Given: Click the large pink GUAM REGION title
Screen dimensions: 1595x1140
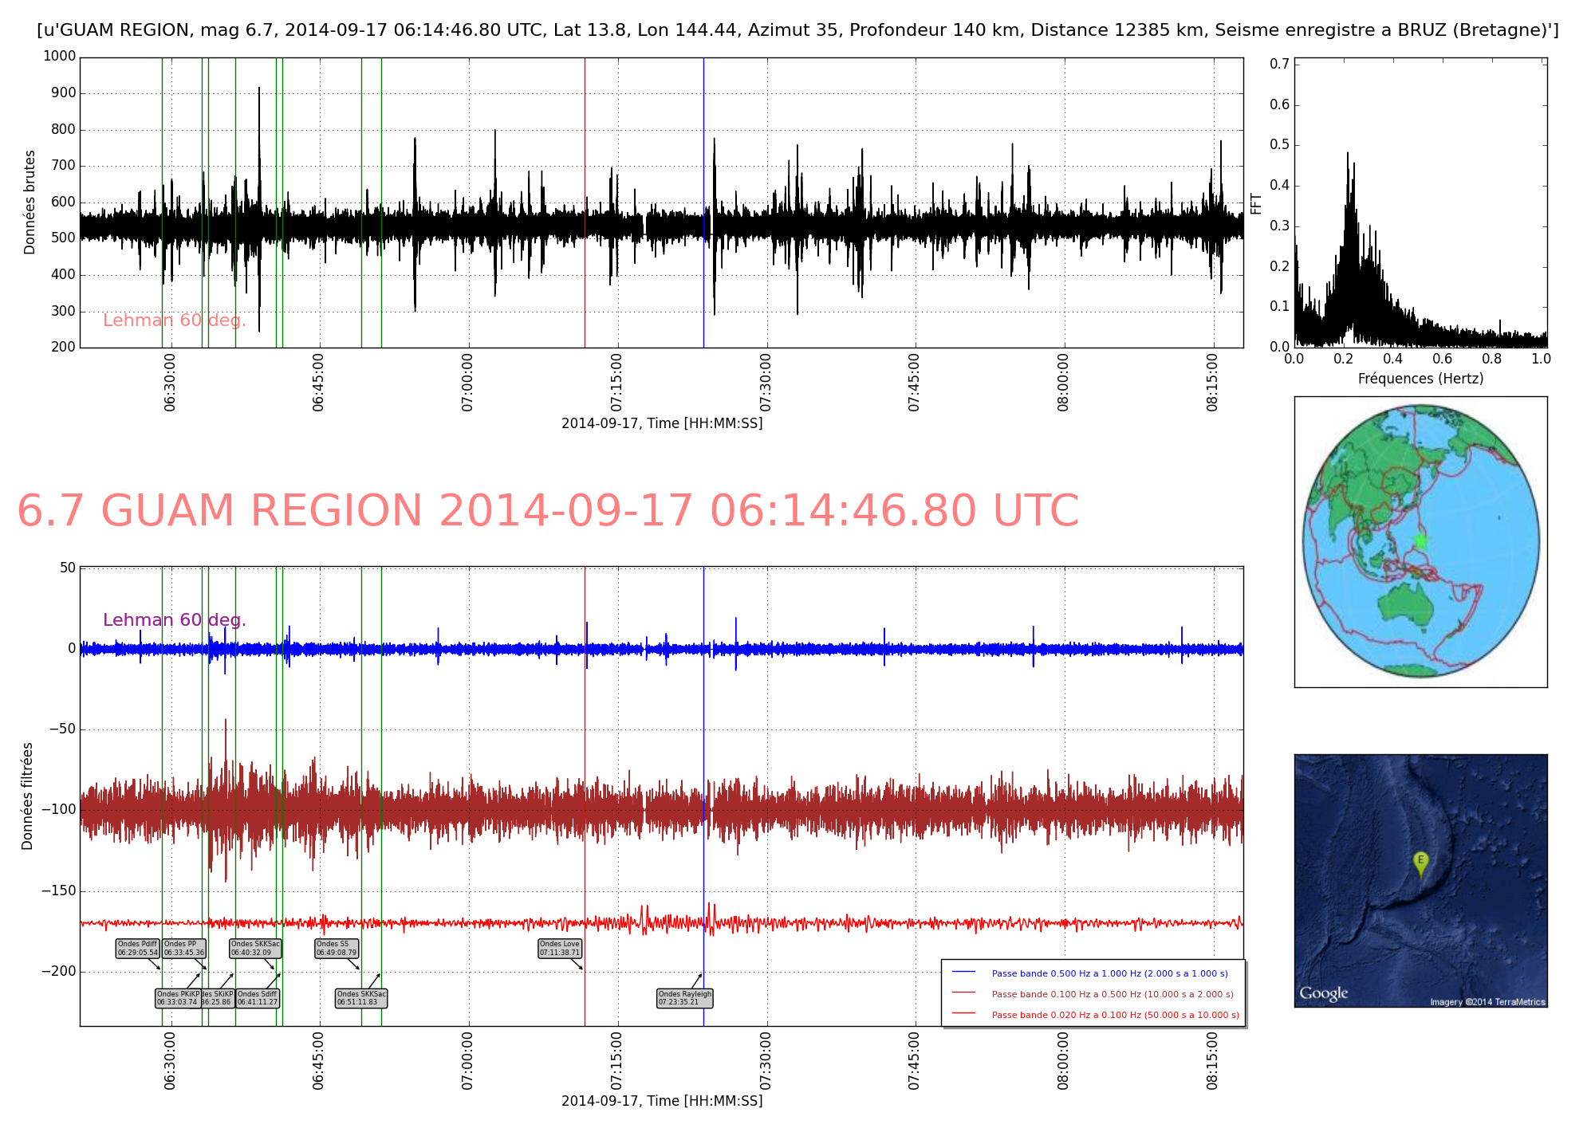Looking at the screenshot, I should [x=547, y=511].
